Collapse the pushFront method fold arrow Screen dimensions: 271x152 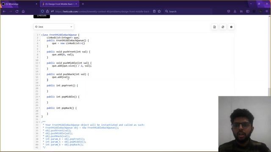[39, 52]
